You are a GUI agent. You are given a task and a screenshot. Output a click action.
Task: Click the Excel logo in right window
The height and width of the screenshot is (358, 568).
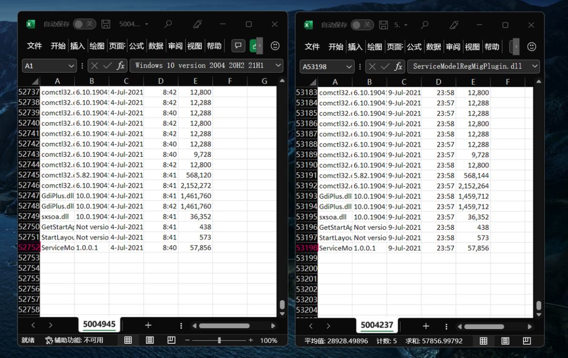pyautogui.click(x=308, y=25)
